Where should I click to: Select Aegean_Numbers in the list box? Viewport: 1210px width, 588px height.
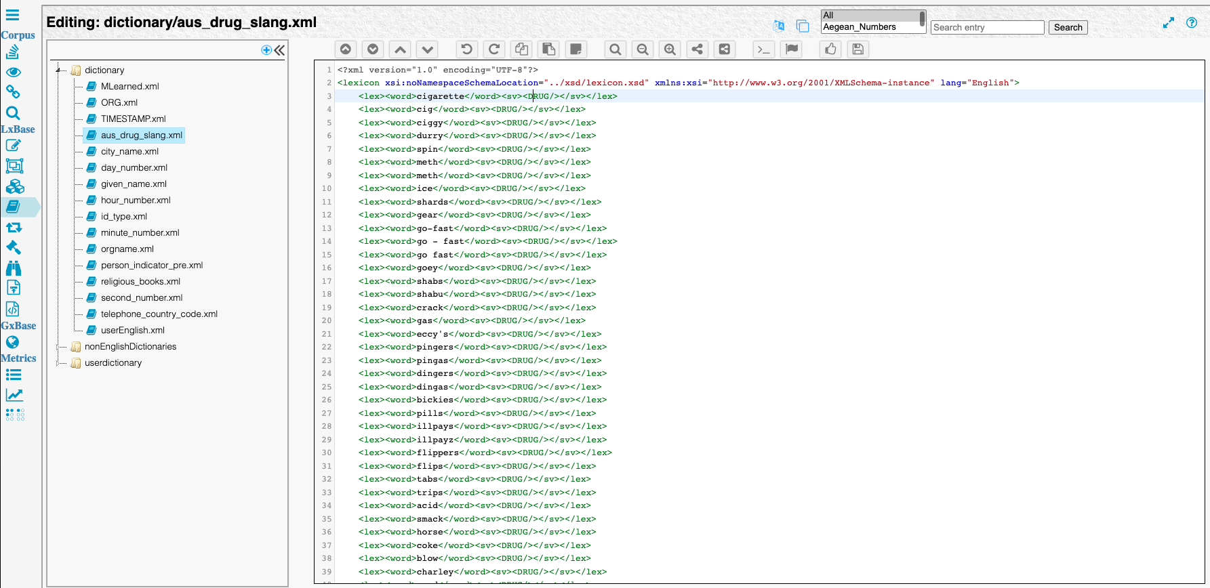859,27
